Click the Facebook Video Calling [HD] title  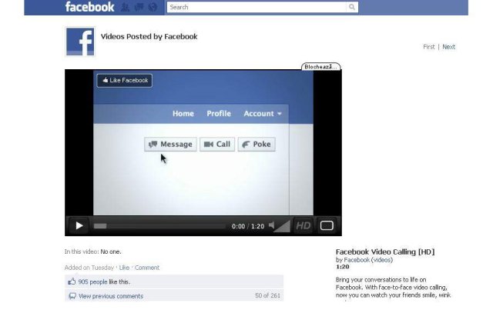click(x=385, y=251)
